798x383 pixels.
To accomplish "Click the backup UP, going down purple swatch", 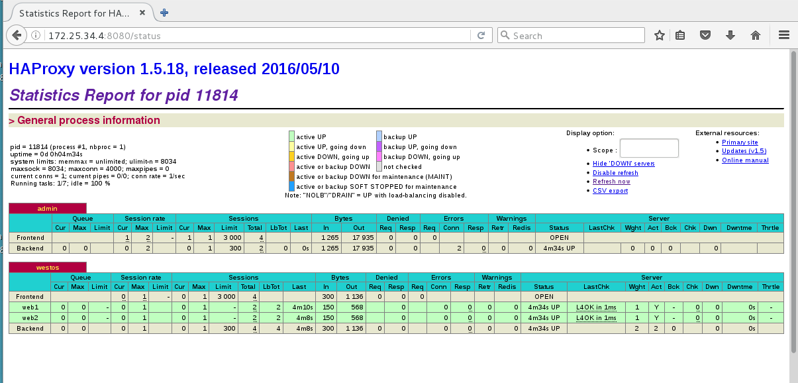I will click(379, 146).
